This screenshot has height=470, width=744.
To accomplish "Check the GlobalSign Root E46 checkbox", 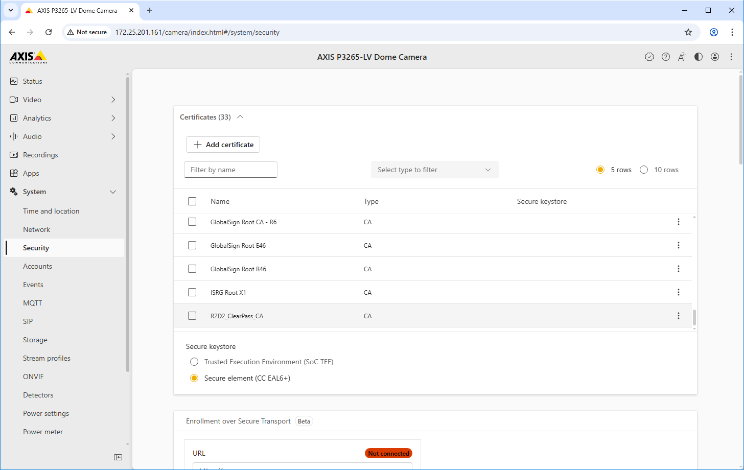I will [192, 245].
